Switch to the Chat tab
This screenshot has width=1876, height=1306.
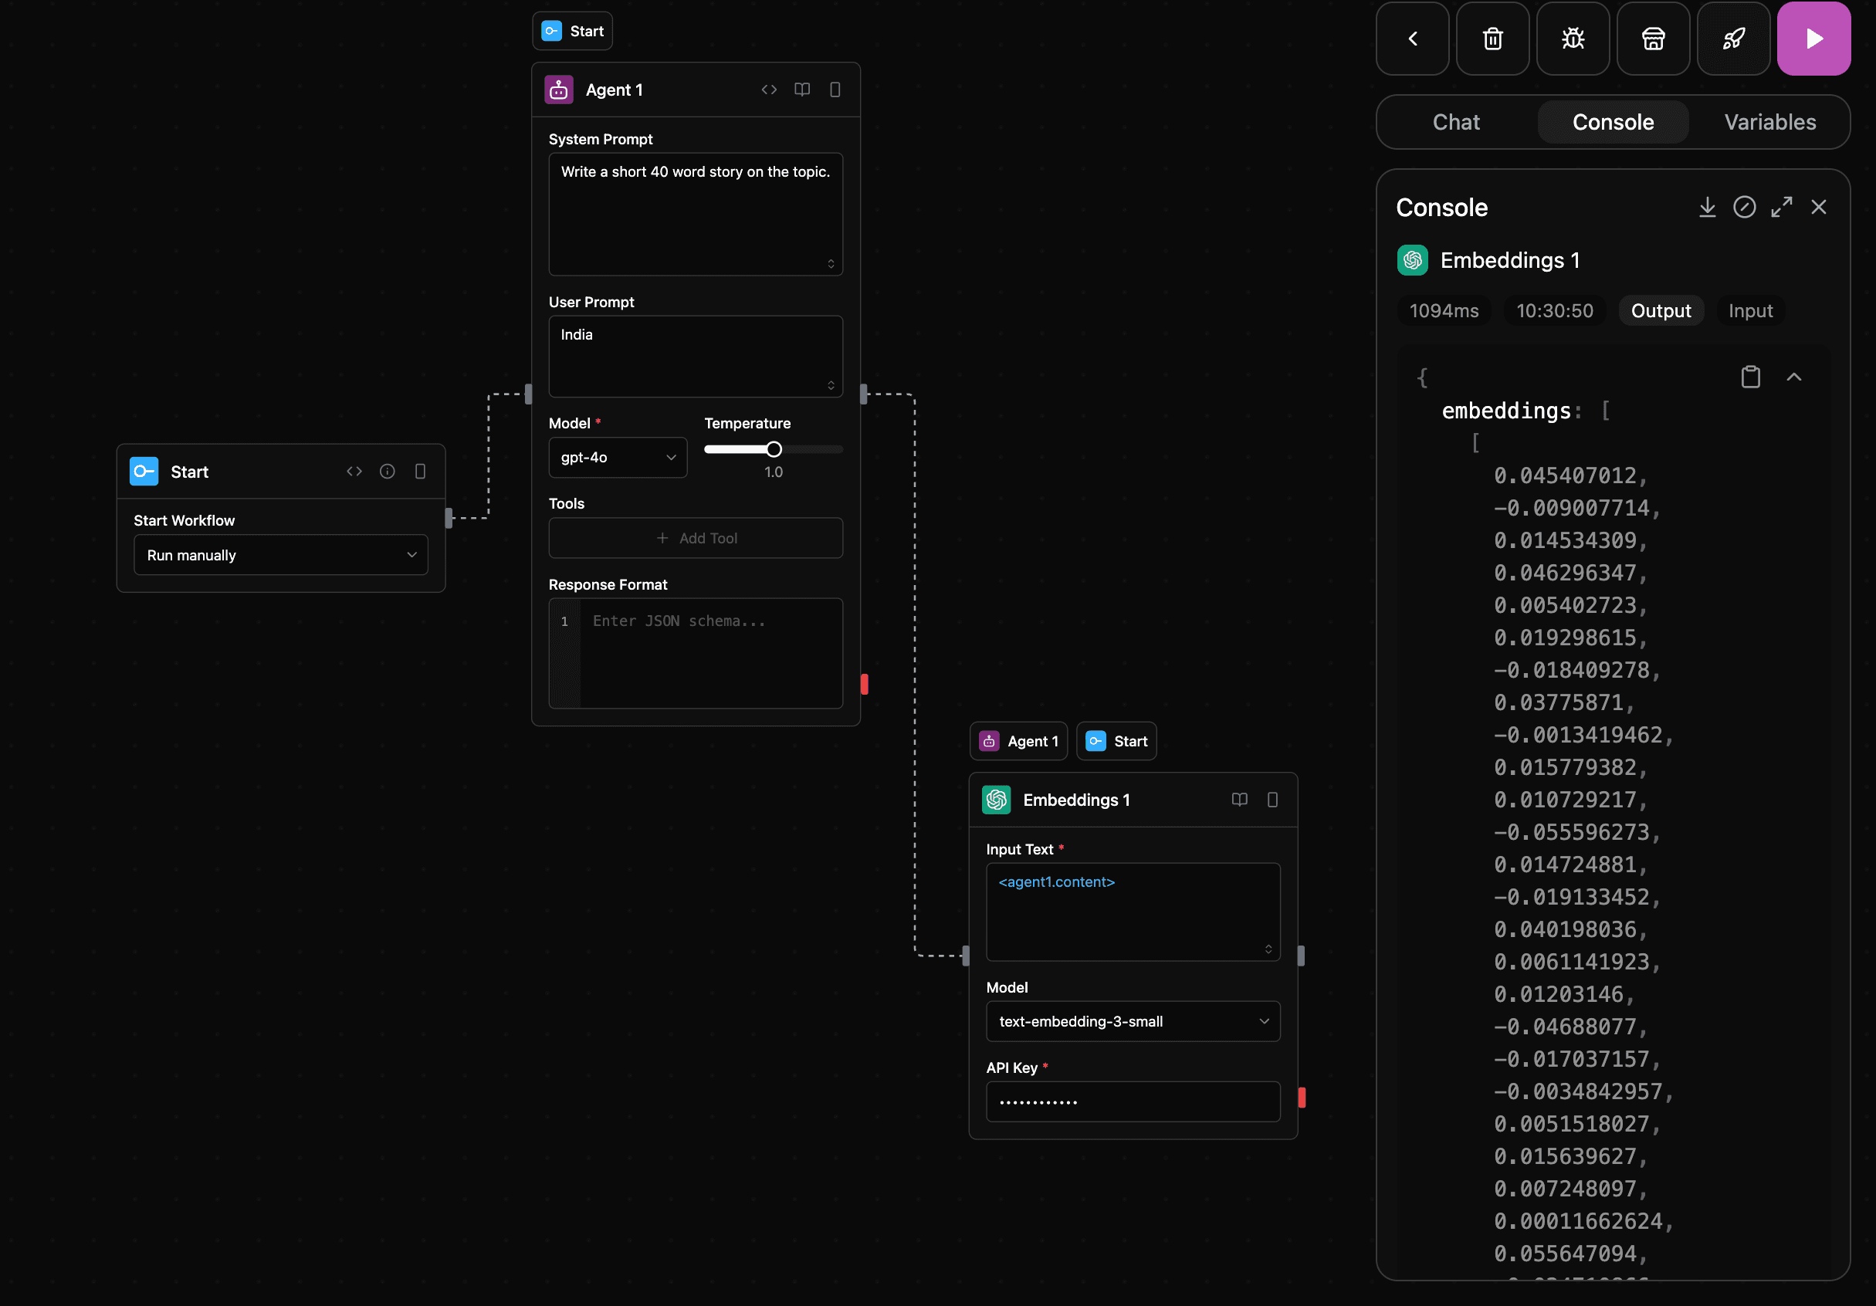[1456, 122]
